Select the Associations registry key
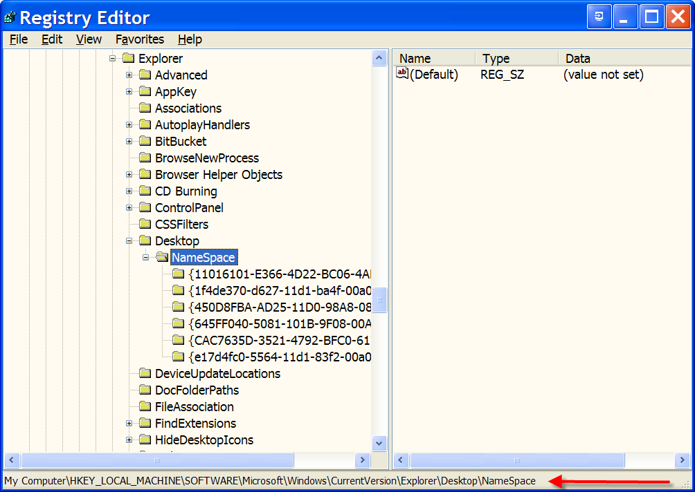 (186, 108)
